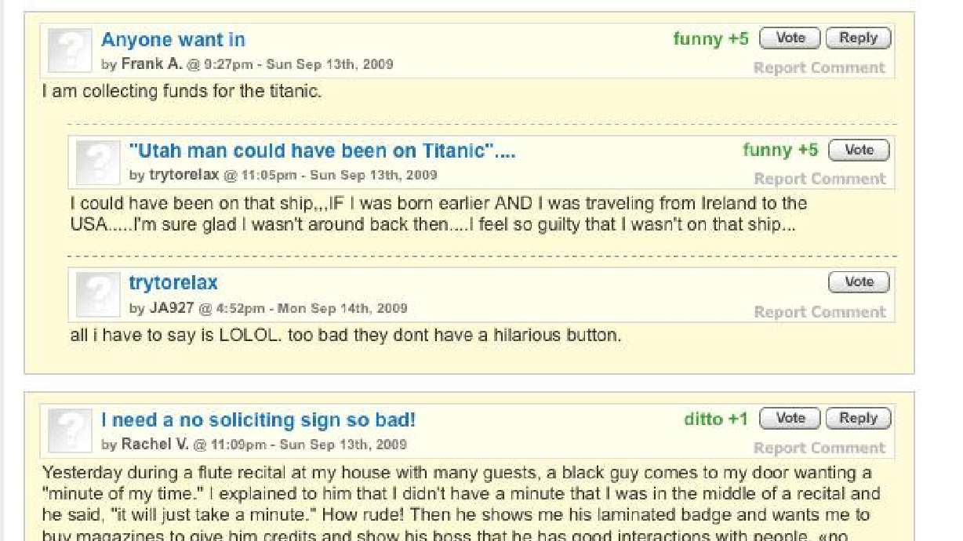This screenshot has height=541, width=963.
Task: Vote on the no soliciting sign comment
Action: click(790, 419)
